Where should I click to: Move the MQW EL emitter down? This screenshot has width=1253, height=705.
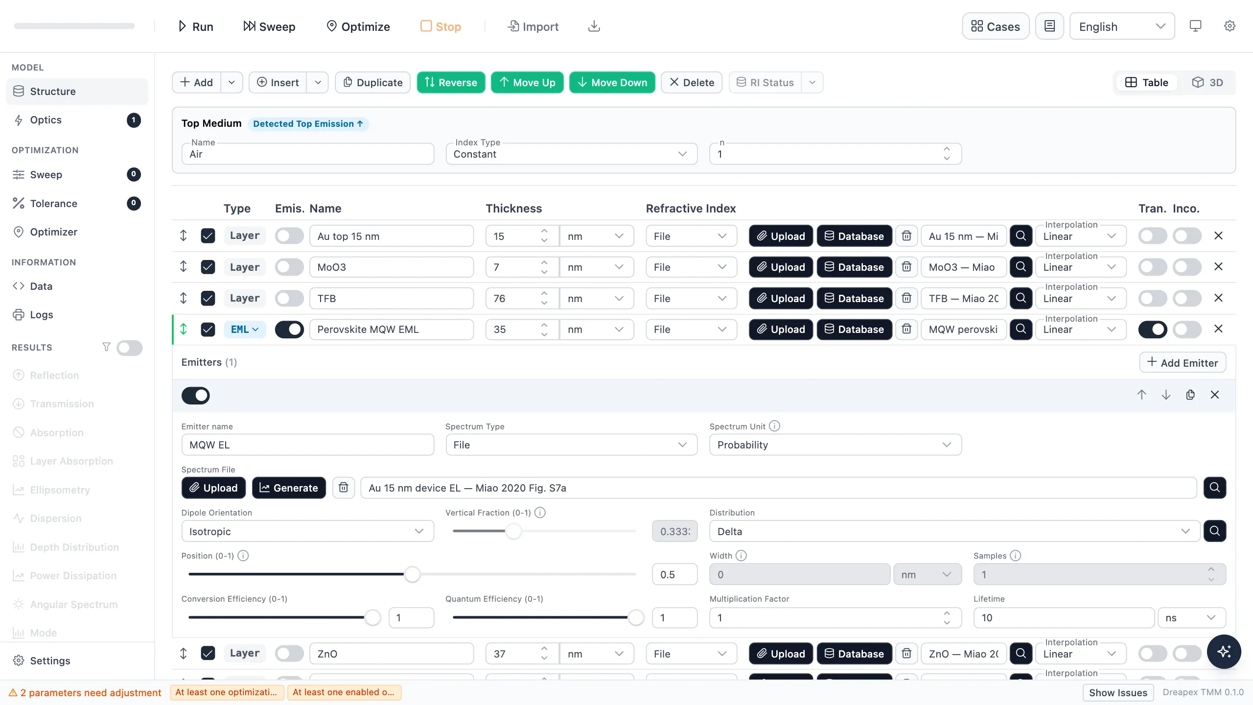1166,395
